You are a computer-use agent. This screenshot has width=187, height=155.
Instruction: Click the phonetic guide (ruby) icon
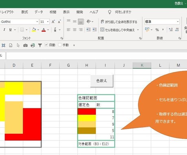point(55,30)
